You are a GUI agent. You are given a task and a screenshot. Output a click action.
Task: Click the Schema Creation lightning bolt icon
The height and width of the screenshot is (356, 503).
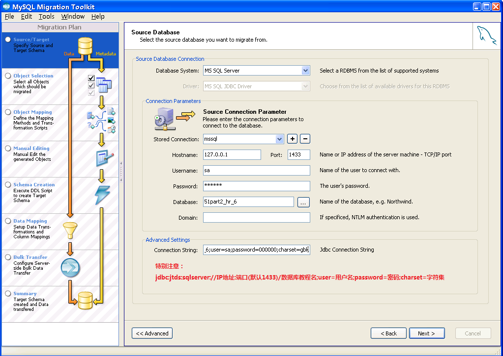[103, 195]
